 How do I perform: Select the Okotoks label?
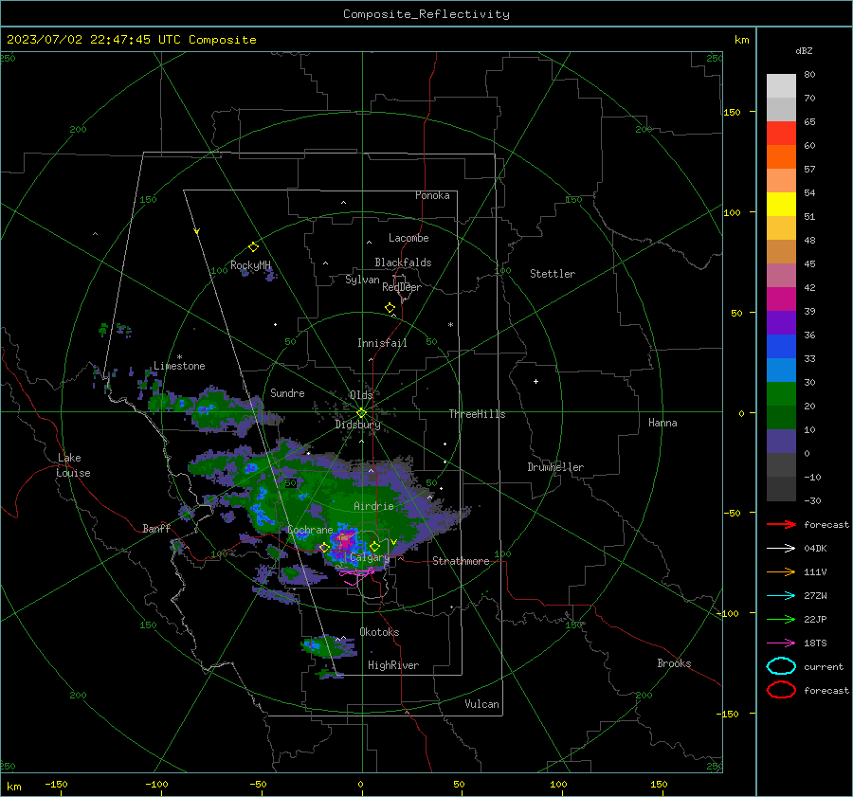point(379,632)
